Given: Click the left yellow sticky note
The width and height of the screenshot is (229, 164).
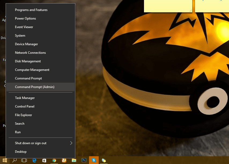Looking at the screenshot, I should (168, 6).
